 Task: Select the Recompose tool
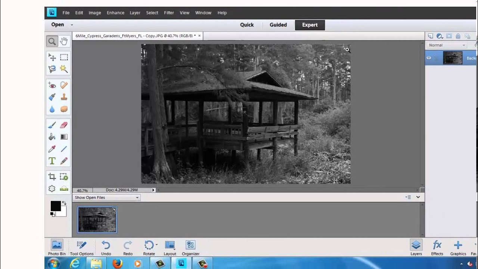click(x=64, y=177)
